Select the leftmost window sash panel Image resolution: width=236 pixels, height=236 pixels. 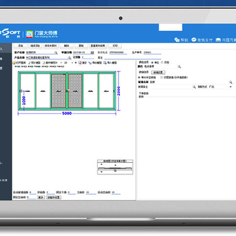tap(28, 91)
